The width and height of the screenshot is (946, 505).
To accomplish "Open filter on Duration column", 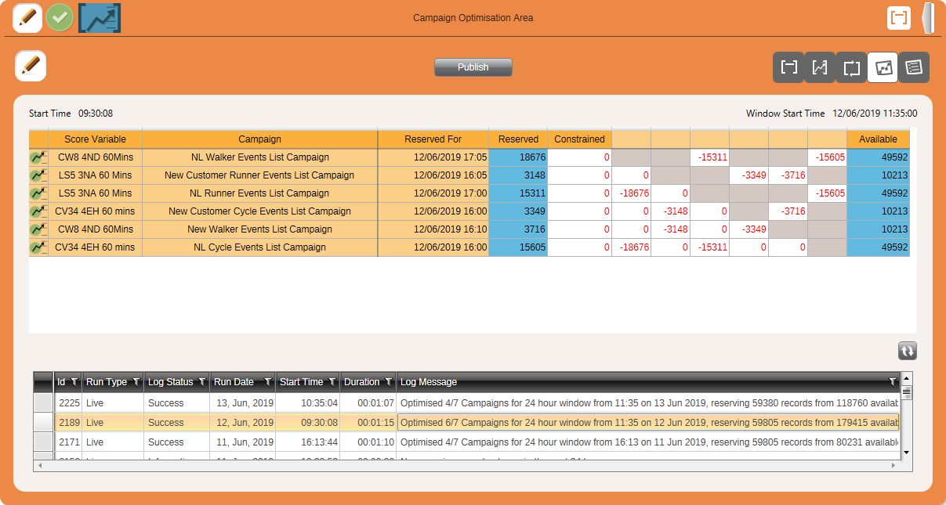I will 388,382.
